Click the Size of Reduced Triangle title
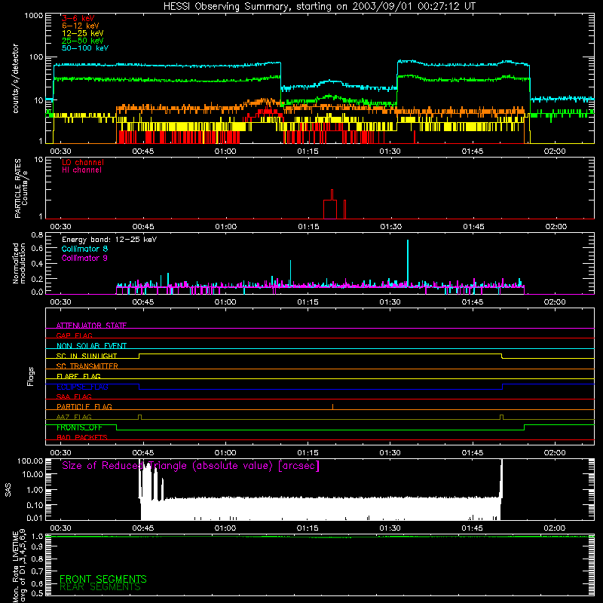This screenshot has width=603, height=603. coord(191,466)
